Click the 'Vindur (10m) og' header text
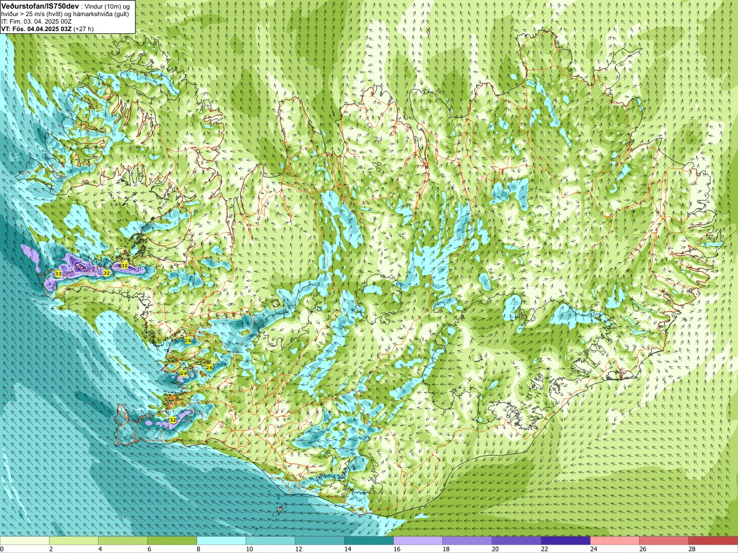This screenshot has width=738, height=553. click(107, 6)
